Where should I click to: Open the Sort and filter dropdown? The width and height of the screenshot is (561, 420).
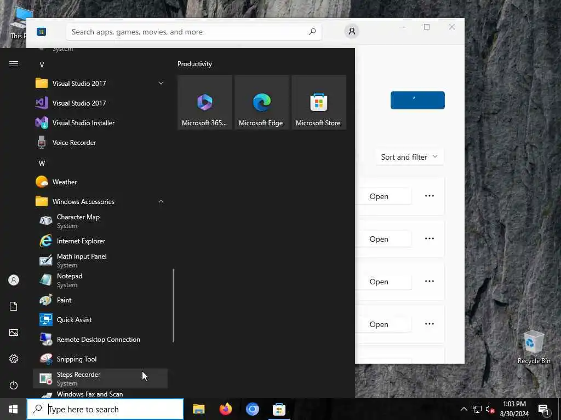tap(409, 157)
